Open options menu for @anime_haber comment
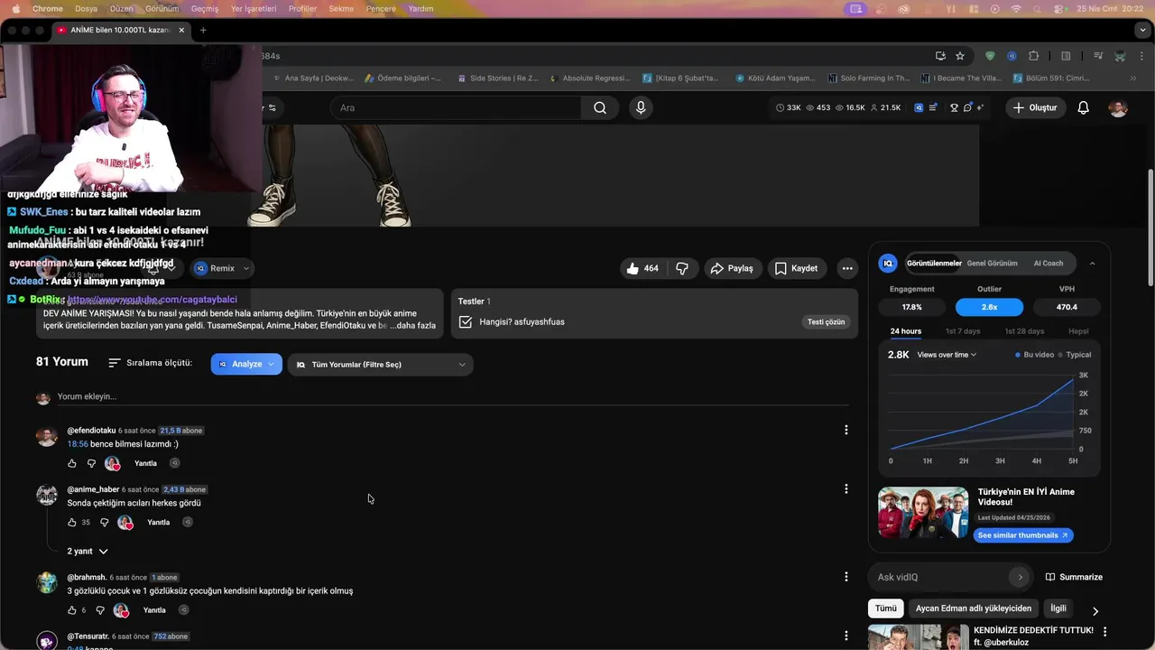 pyautogui.click(x=845, y=488)
